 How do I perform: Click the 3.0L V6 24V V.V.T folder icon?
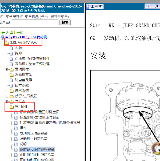pyautogui.click(x=7, y=43)
